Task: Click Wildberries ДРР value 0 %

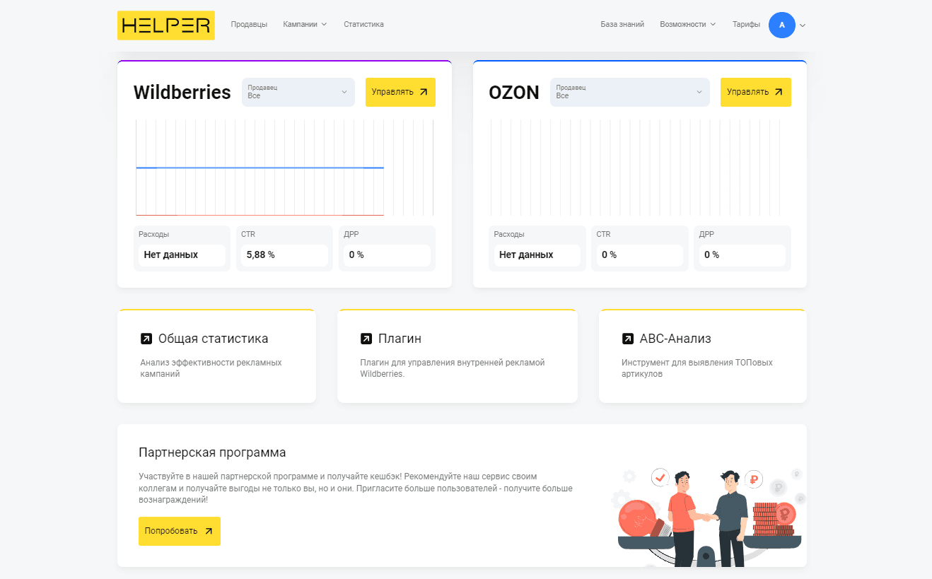Action: pos(387,255)
